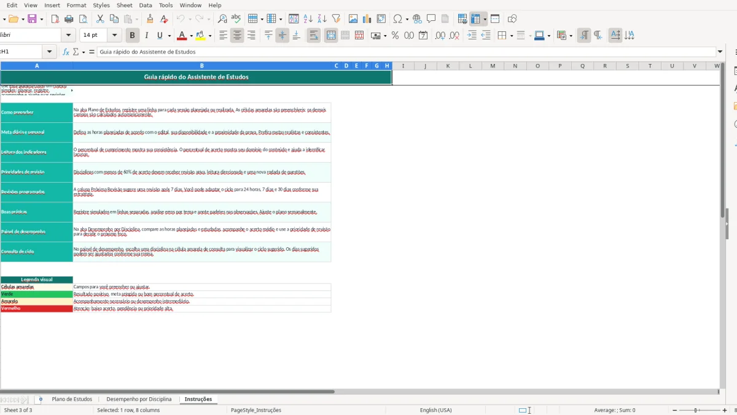Click PageStyle_Instruções in status bar
Viewport: 737px width, 415px height.
tap(255, 410)
